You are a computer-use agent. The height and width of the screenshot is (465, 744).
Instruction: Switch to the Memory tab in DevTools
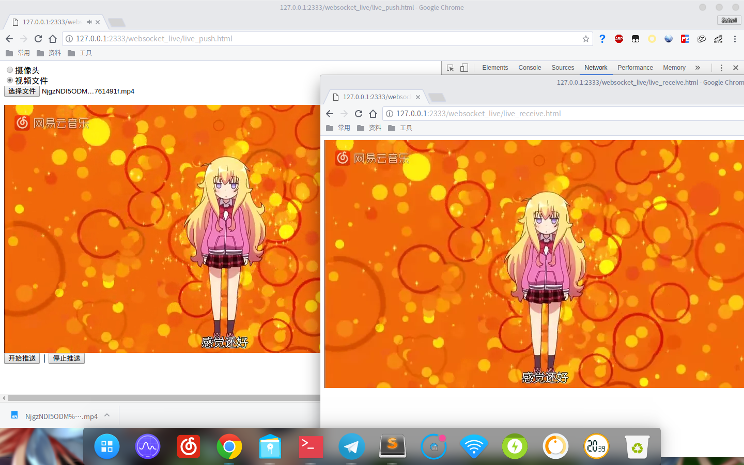coord(674,68)
